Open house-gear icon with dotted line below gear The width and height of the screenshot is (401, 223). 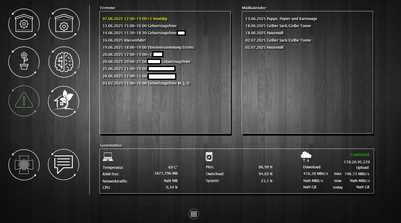tap(24, 24)
